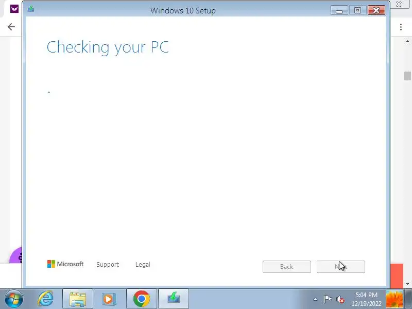Click the Windows 10 Setup title bar icon
Viewport: 412px width, 309px height.
tap(31, 9)
